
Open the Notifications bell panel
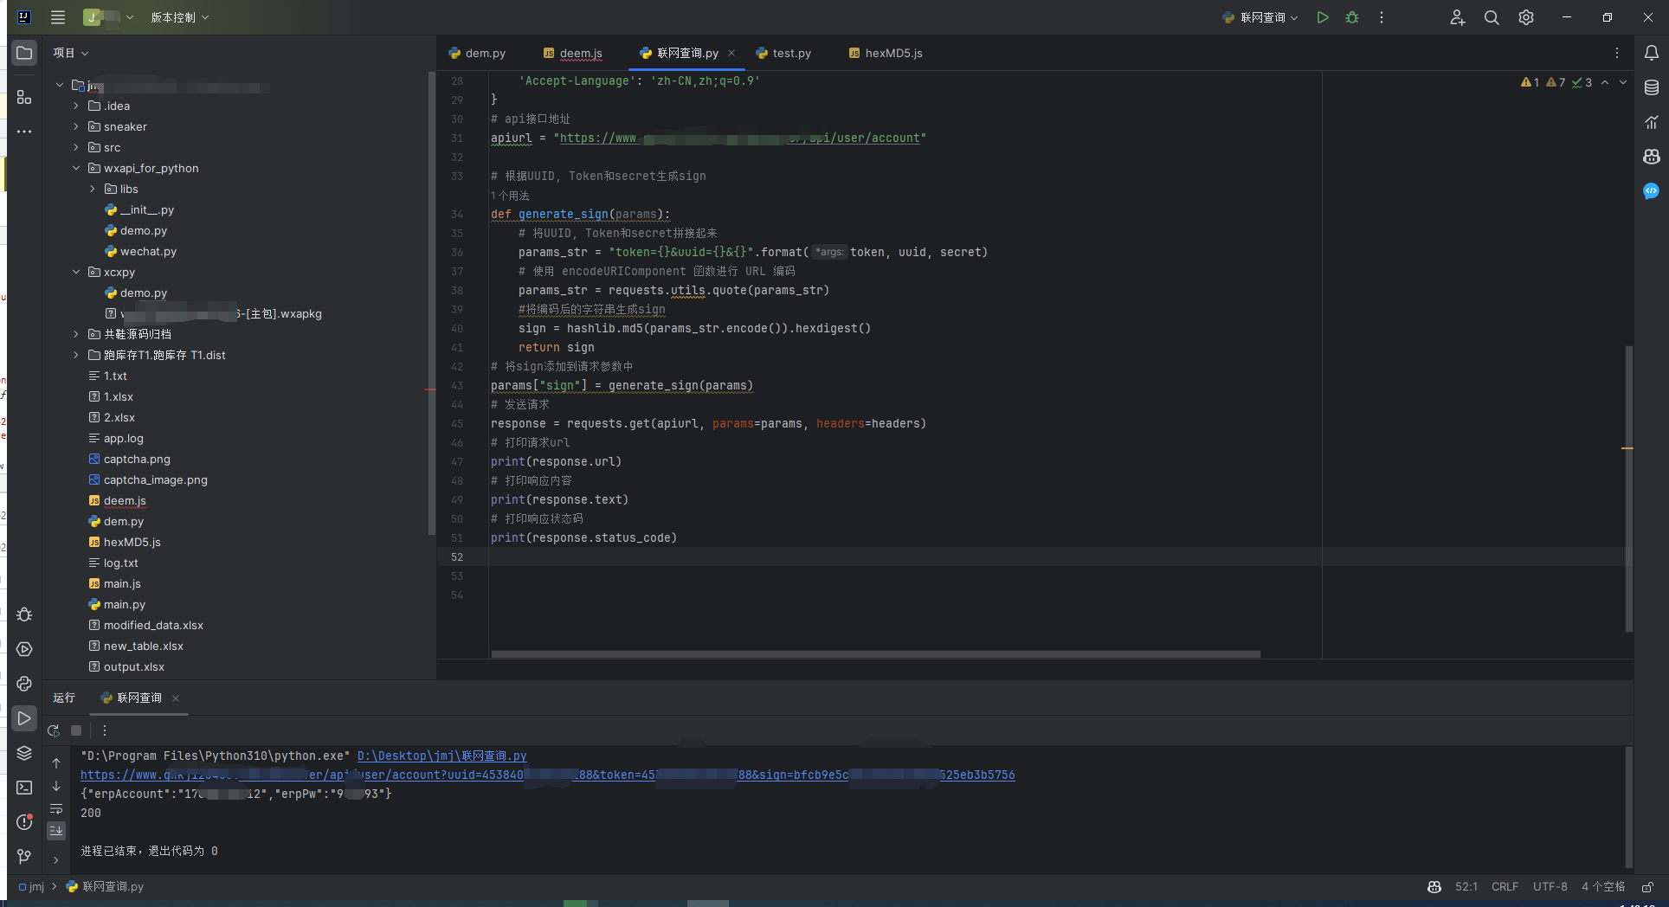pyautogui.click(x=1652, y=53)
